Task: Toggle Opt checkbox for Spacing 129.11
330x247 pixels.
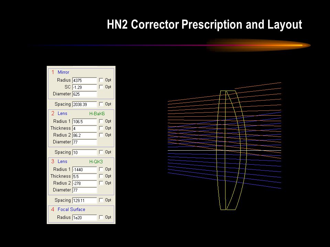Action: click(101, 200)
